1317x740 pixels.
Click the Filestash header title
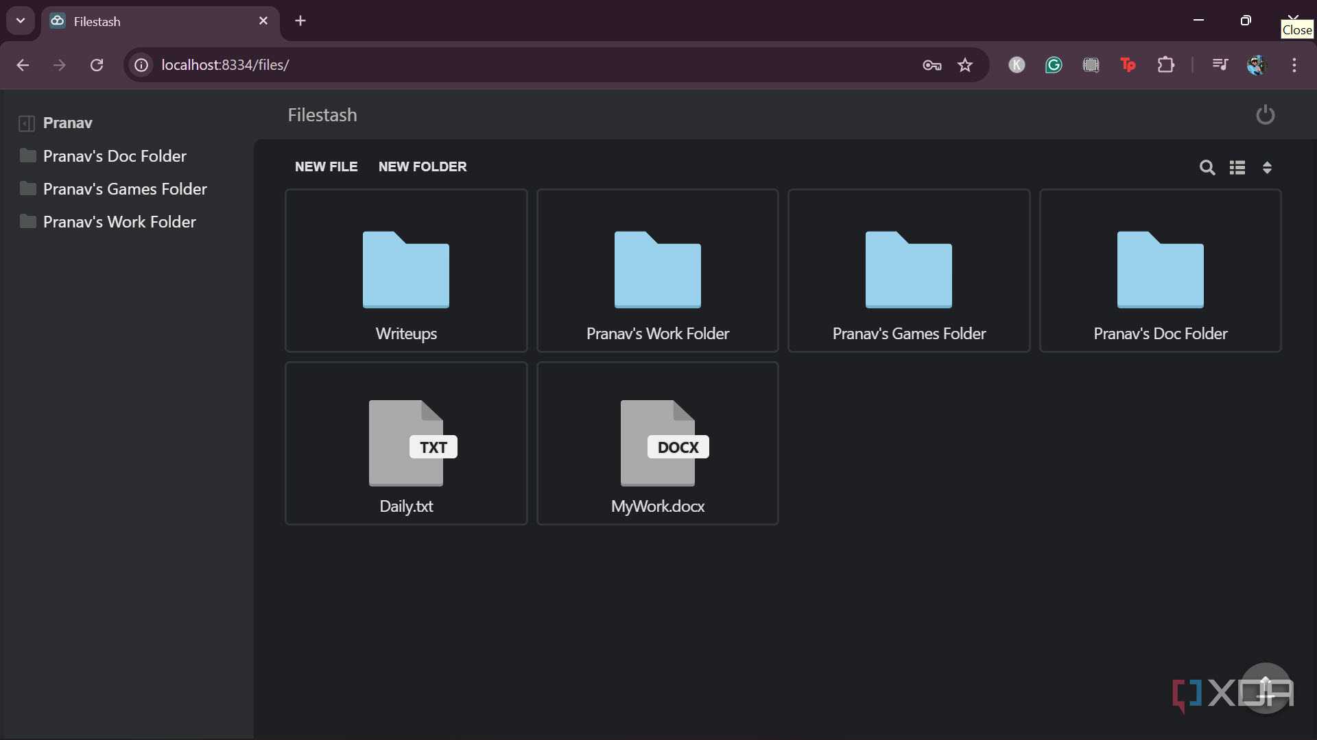[322, 115]
